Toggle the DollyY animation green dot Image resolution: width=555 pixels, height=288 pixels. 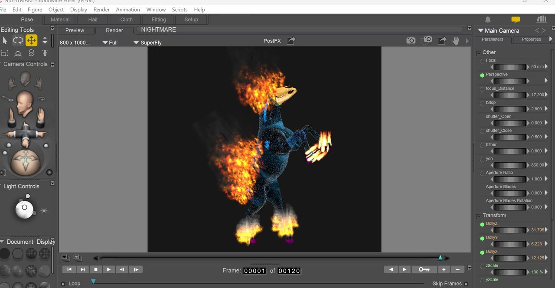tap(482, 238)
